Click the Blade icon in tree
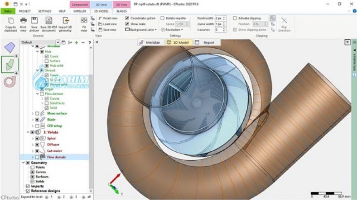 click(43, 120)
